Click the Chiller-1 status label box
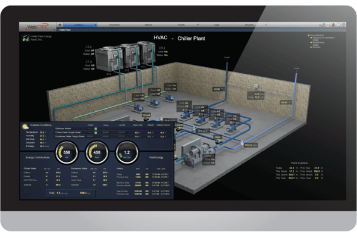The image size is (357, 238). click(x=209, y=159)
